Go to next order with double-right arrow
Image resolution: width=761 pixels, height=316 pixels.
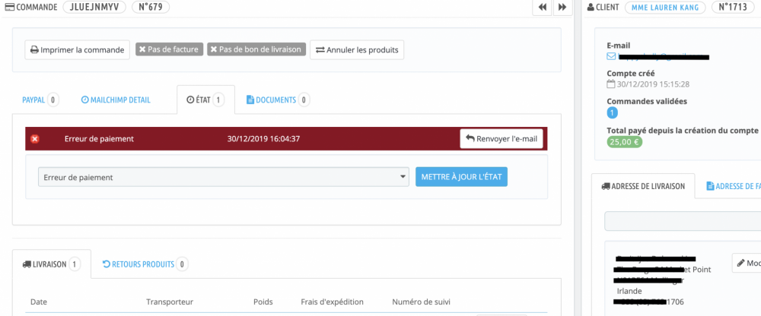point(562,8)
